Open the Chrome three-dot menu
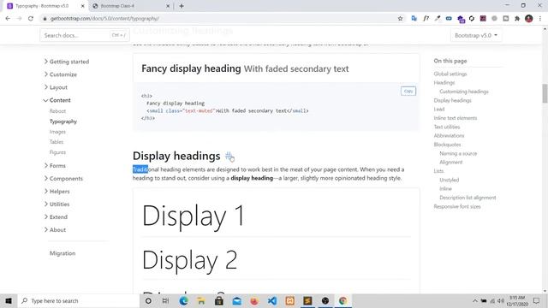 pos(540,19)
